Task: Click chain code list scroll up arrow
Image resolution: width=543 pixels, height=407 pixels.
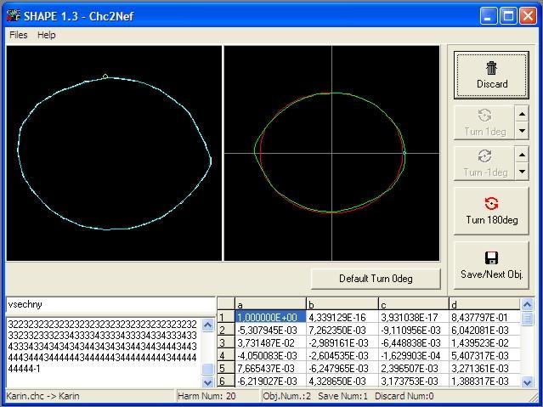Action: click(x=208, y=325)
